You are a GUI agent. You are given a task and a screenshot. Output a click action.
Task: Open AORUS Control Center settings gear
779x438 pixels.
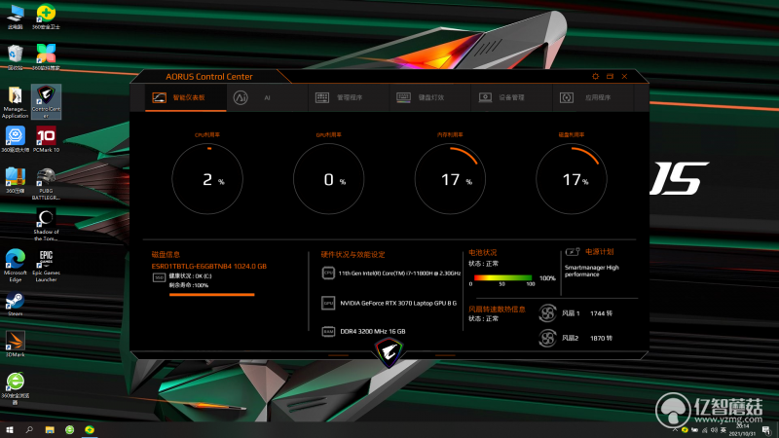(x=595, y=77)
